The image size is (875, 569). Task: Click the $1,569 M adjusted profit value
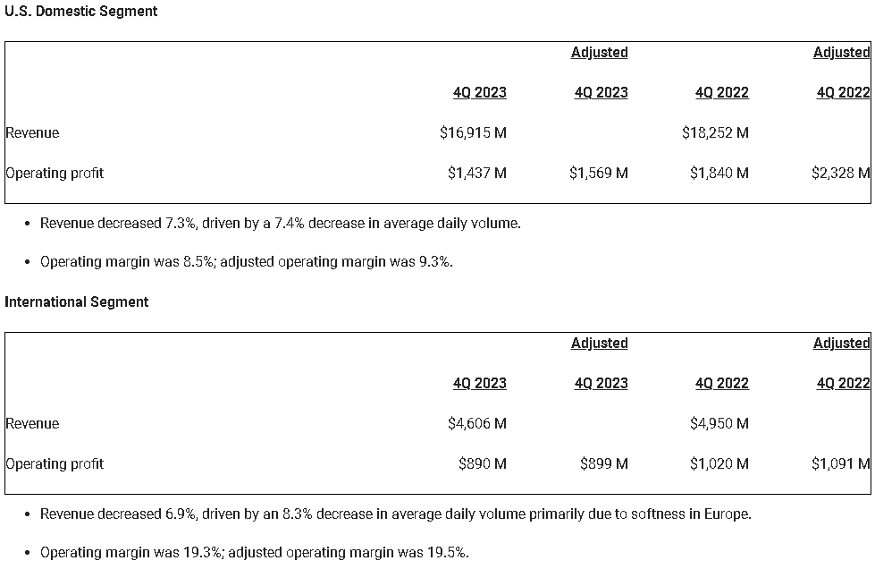click(598, 174)
